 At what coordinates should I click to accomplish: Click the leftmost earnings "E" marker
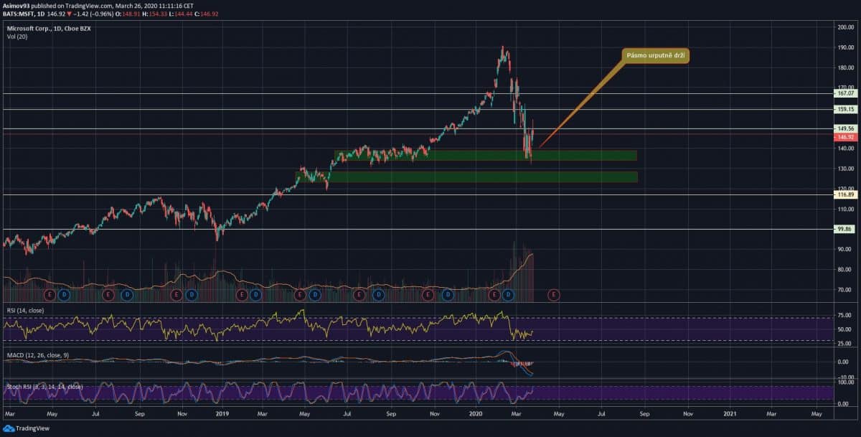coord(50,294)
